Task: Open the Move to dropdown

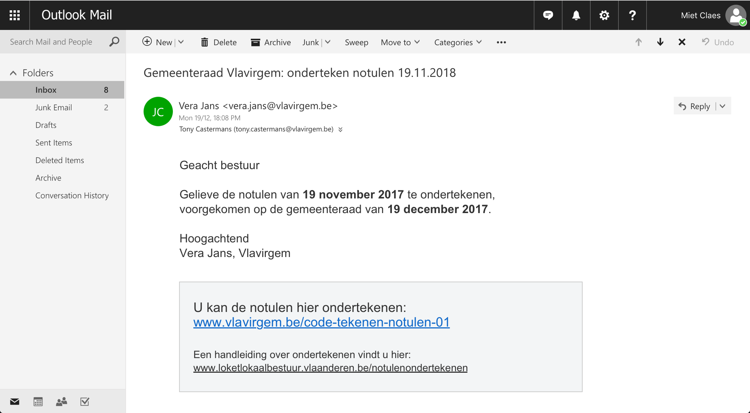Action: point(400,42)
